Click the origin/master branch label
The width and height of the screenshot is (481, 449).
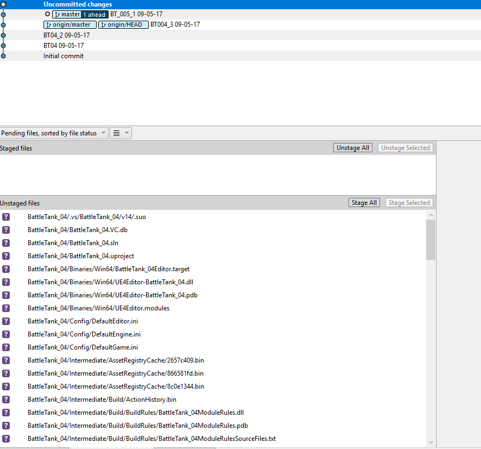69,24
